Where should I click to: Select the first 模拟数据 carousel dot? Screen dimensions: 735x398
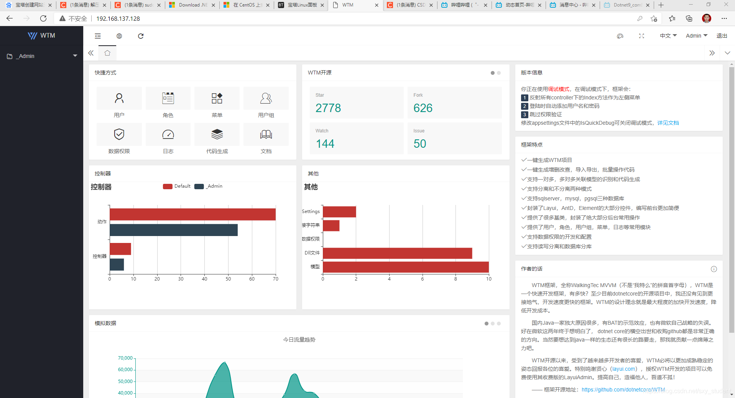pos(486,324)
